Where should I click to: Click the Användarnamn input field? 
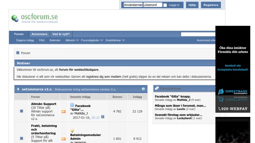(x=133, y=5)
